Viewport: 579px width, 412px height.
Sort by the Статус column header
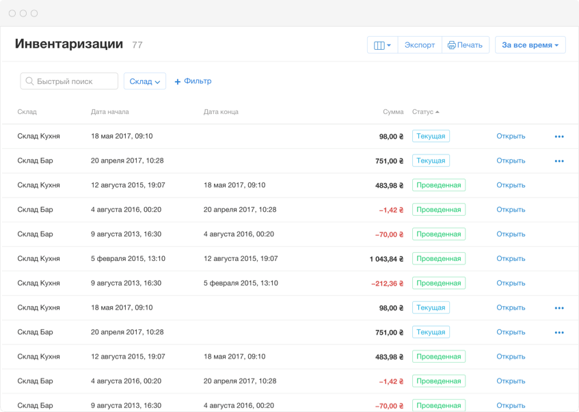tap(425, 112)
